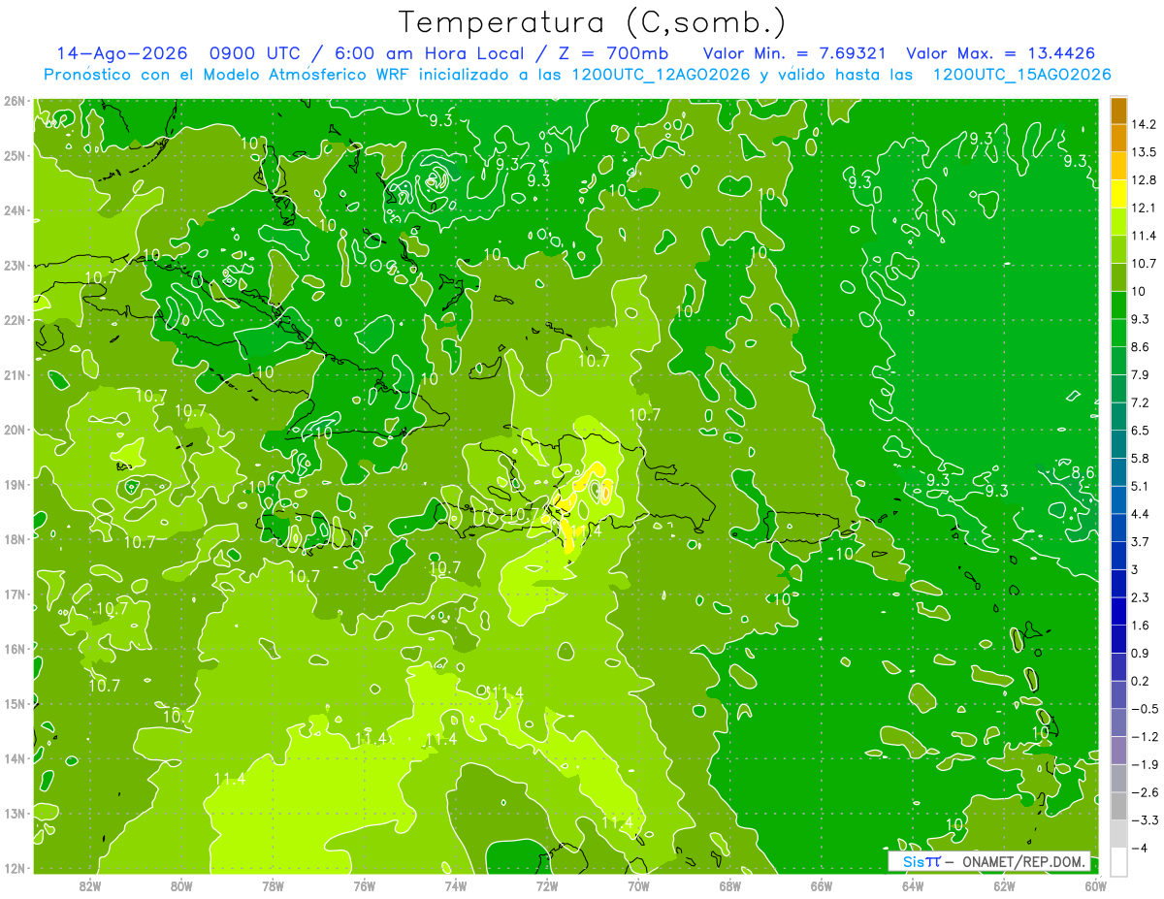
Task: Click the '26N' latitude axis label
Action: (15, 100)
